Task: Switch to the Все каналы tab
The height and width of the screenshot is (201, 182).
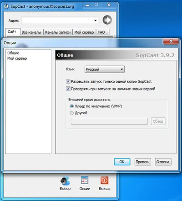Action: pyautogui.click(x=31, y=32)
